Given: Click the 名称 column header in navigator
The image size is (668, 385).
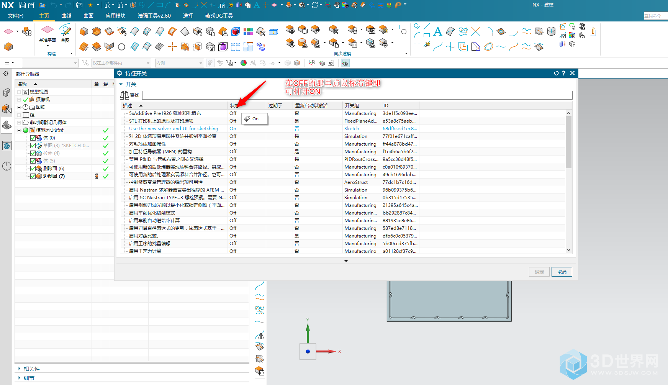Looking at the screenshot, I should pyautogui.click(x=54, y=84).
